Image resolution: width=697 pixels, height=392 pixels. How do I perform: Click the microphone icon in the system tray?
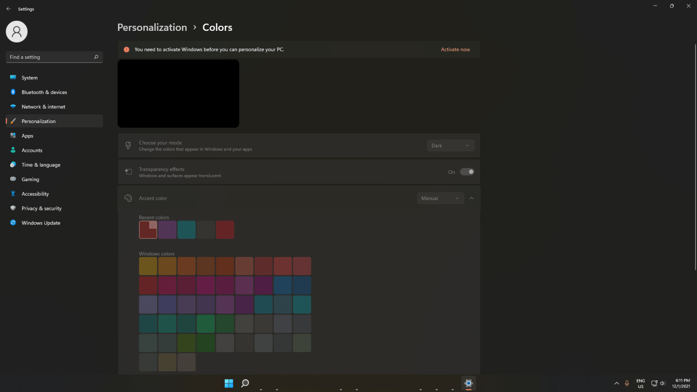[627, 383]
